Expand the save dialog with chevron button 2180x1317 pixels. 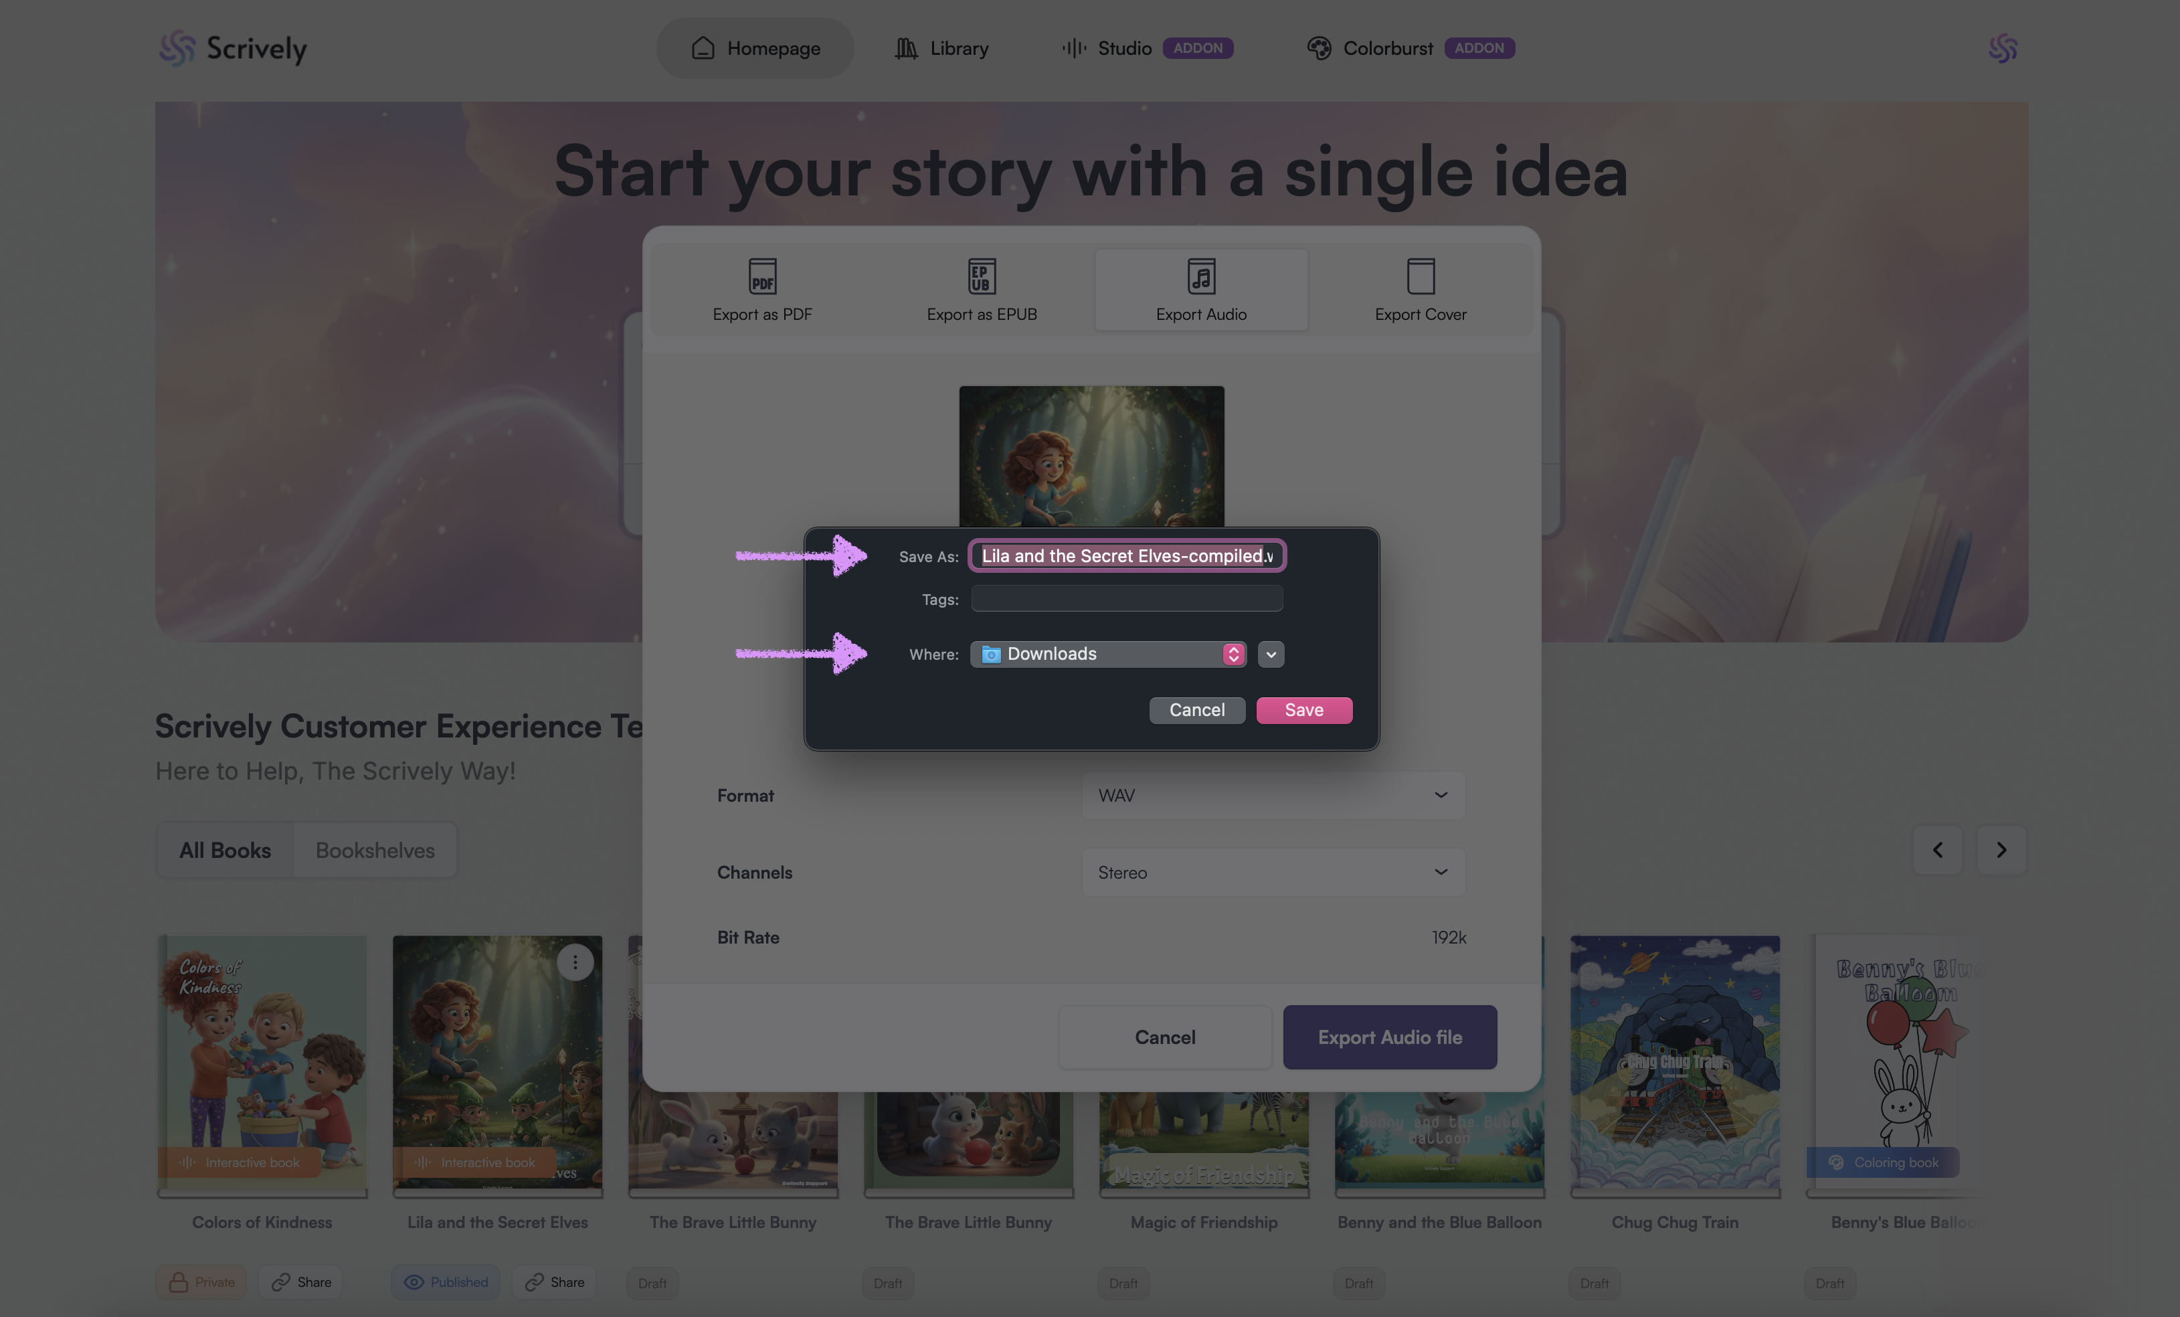[x=1271, y=654]
